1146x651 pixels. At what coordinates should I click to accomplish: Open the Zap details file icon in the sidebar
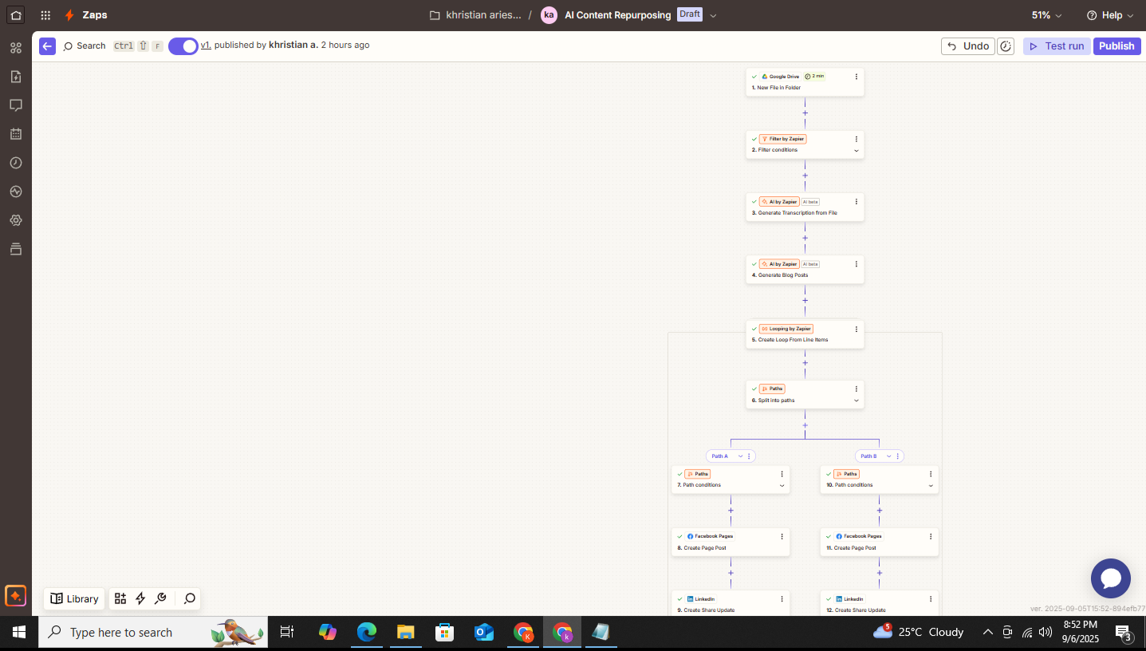tap(16, 77)
